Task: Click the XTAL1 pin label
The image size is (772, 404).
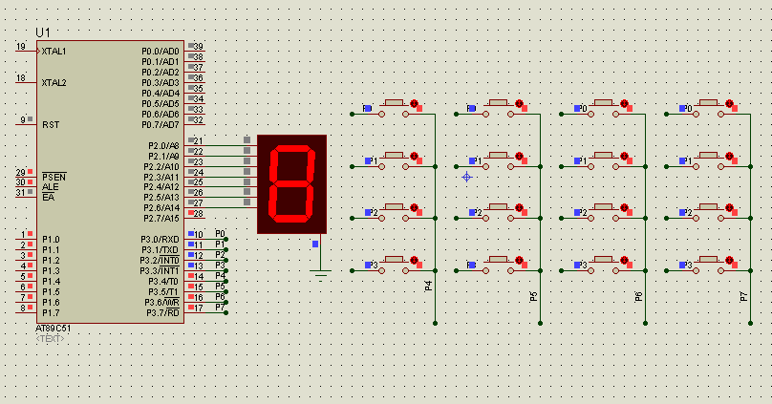Action: 54,52
